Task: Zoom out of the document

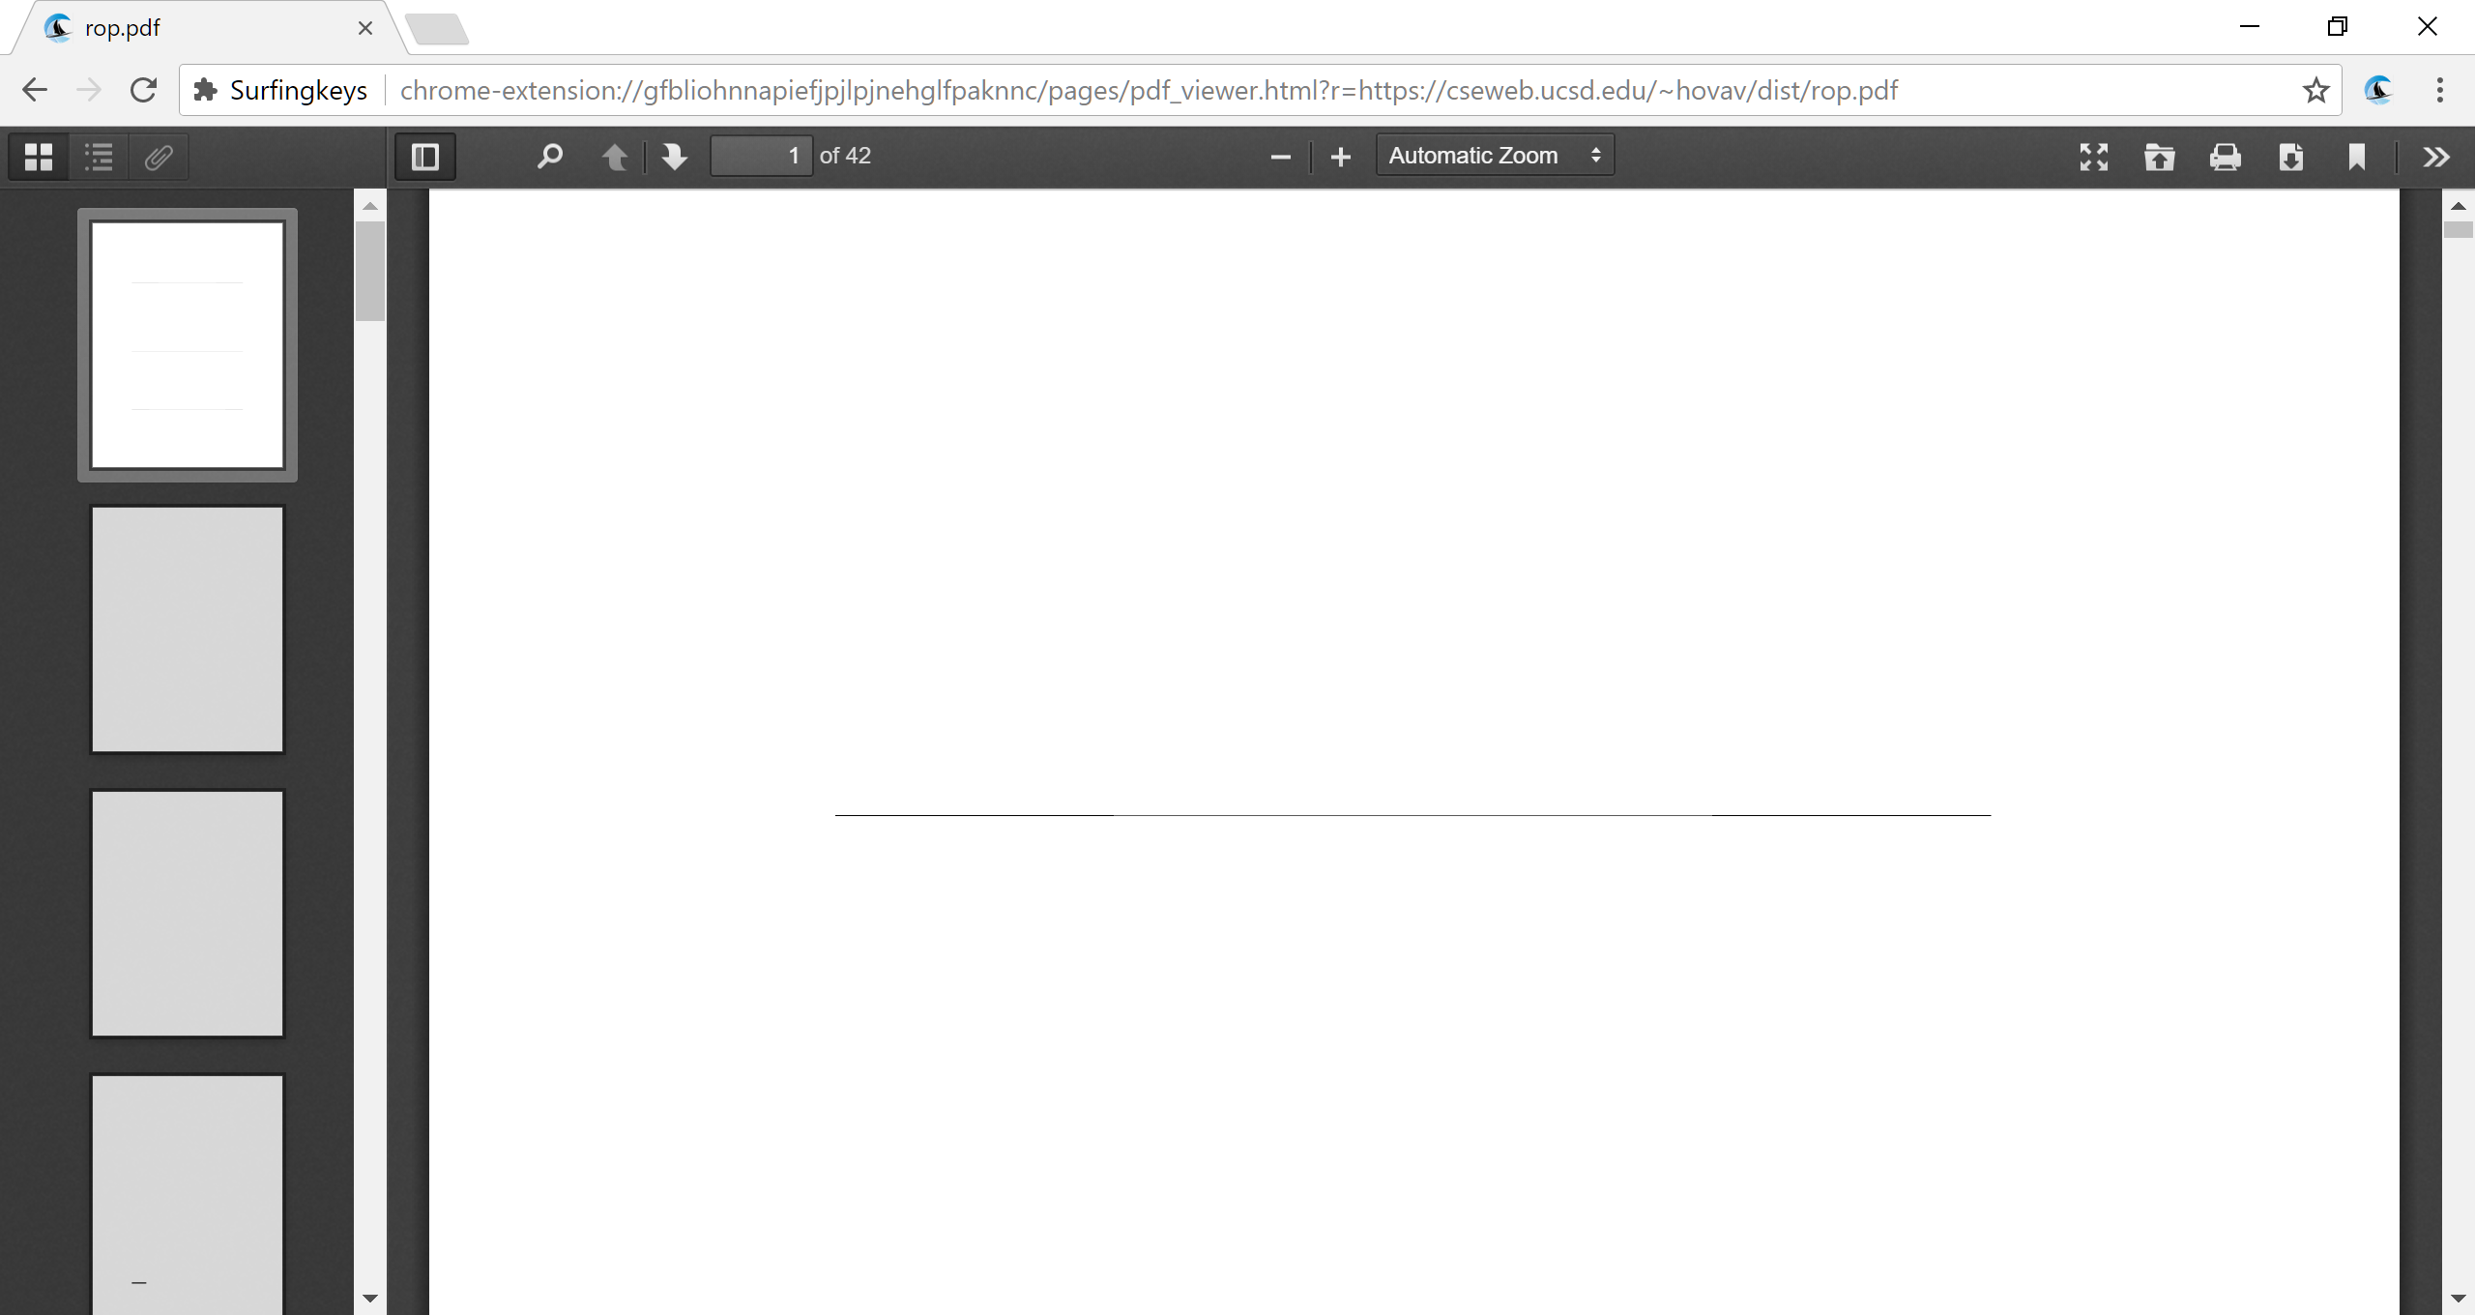Action: [x=1279, y=156]
